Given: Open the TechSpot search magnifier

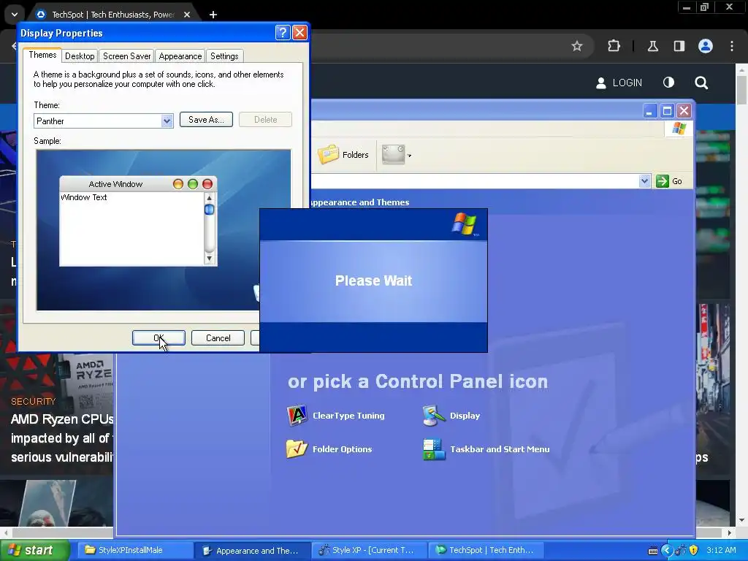Looking at the screenshot, I should [x=701, y=83].
